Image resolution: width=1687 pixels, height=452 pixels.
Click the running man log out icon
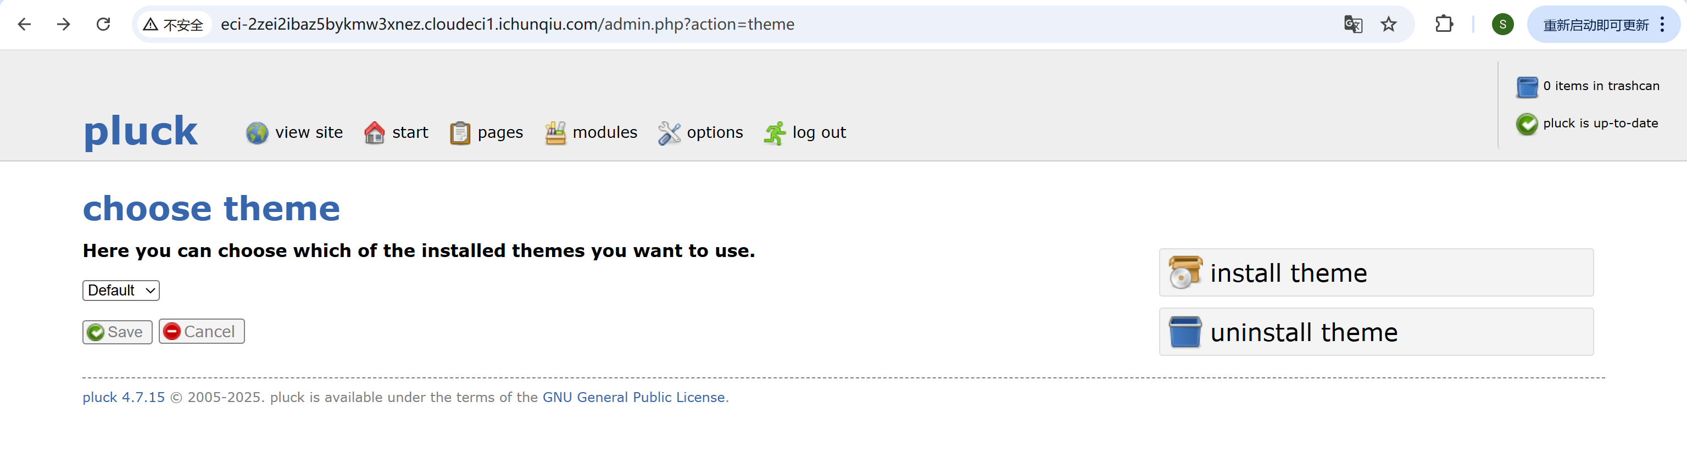point(774,133)
